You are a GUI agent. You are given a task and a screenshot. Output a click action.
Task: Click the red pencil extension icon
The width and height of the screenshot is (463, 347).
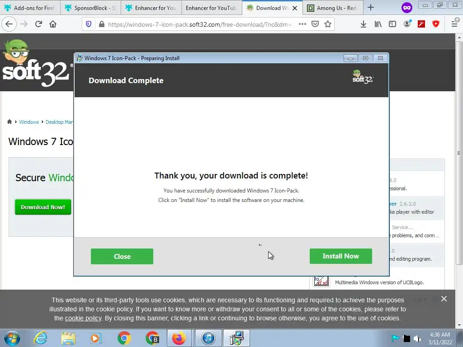(421, 24)
